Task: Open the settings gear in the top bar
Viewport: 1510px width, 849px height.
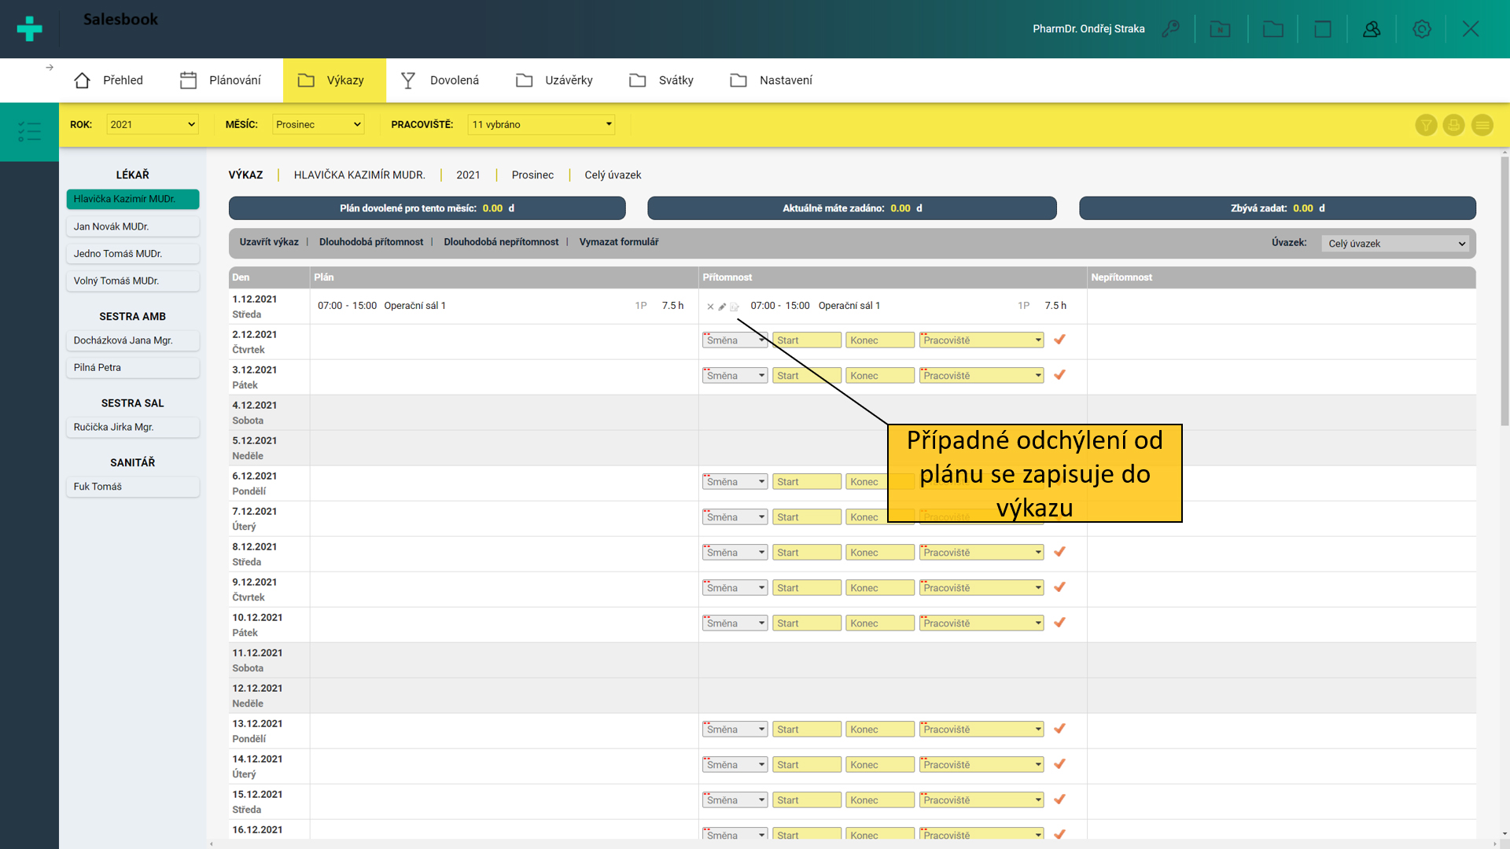Action: [1421, 29]
